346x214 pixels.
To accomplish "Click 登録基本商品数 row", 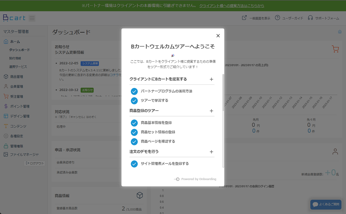I will 99,208.
